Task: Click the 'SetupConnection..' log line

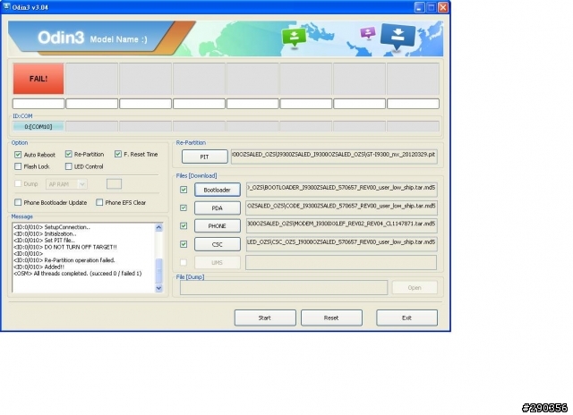Action: pos(52,227)
